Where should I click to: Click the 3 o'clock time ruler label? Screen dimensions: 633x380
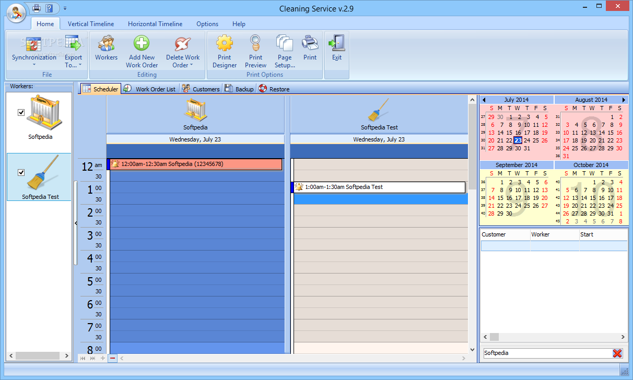coord(91,235)
